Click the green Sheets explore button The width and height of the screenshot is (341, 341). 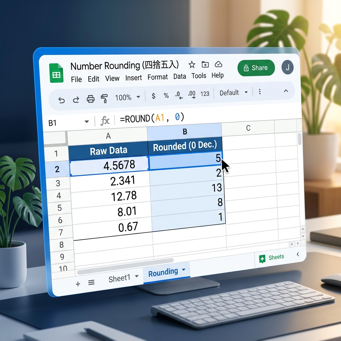271,258
